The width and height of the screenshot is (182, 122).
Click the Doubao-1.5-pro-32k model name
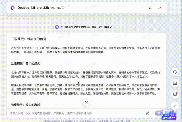(33, 8)
